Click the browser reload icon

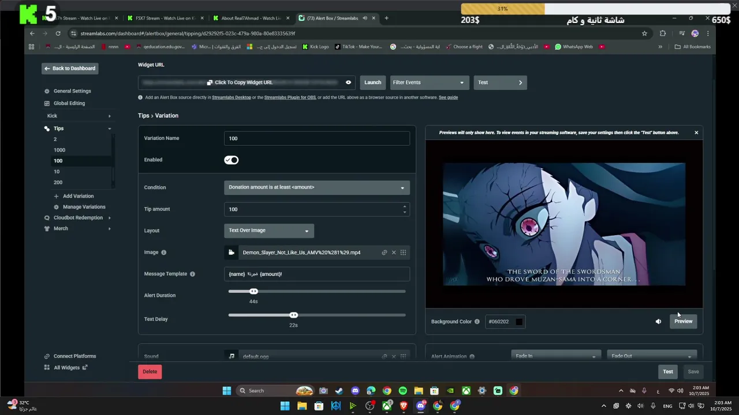click(x=58, y=33)
